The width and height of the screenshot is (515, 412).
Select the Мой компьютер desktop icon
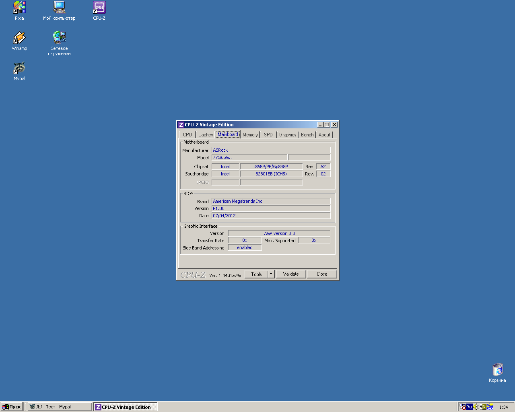59,10
